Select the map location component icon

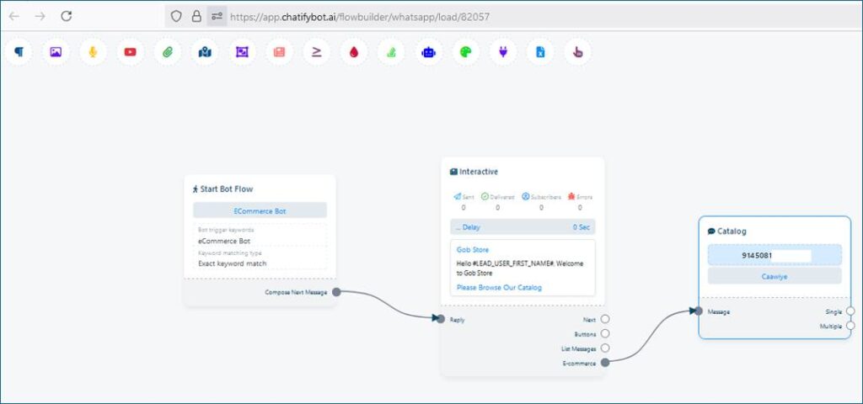click(x=205, y=52)
